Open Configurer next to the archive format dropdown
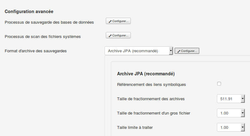 (187, 51)
